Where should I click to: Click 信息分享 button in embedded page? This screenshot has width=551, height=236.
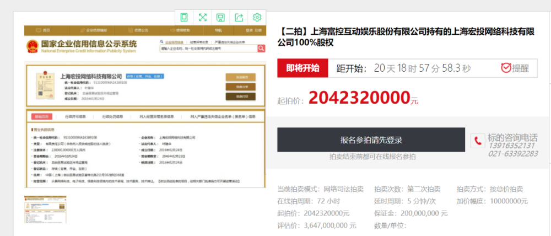pyautogui.click(x=240, y=87)
